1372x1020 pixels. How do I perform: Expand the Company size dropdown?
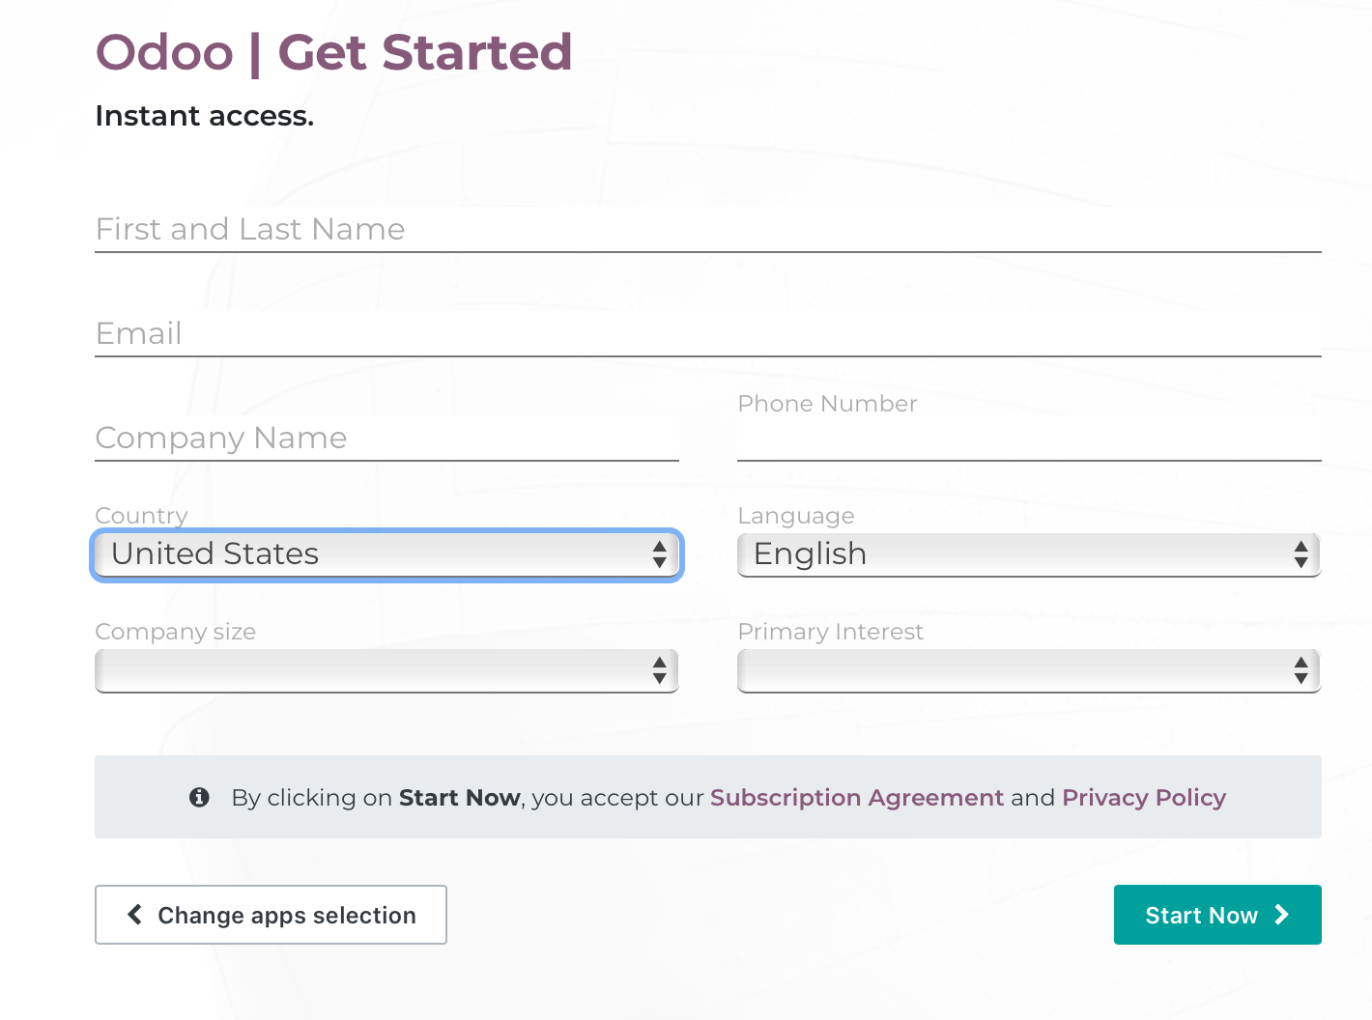[386, 671]
